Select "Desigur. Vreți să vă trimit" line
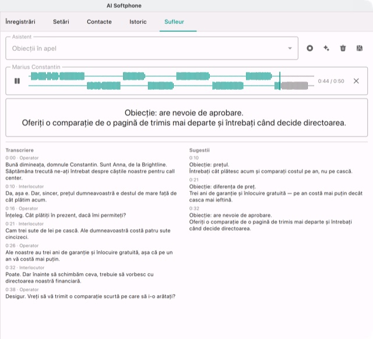The image size is (373, 339). tap(90, 296)
